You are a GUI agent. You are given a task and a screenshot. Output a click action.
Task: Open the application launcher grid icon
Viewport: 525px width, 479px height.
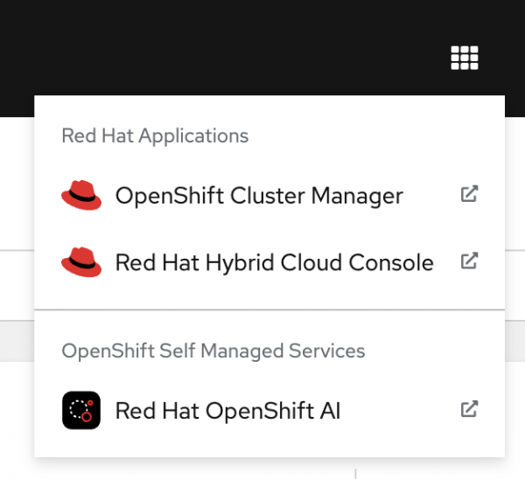coord(465,58)
